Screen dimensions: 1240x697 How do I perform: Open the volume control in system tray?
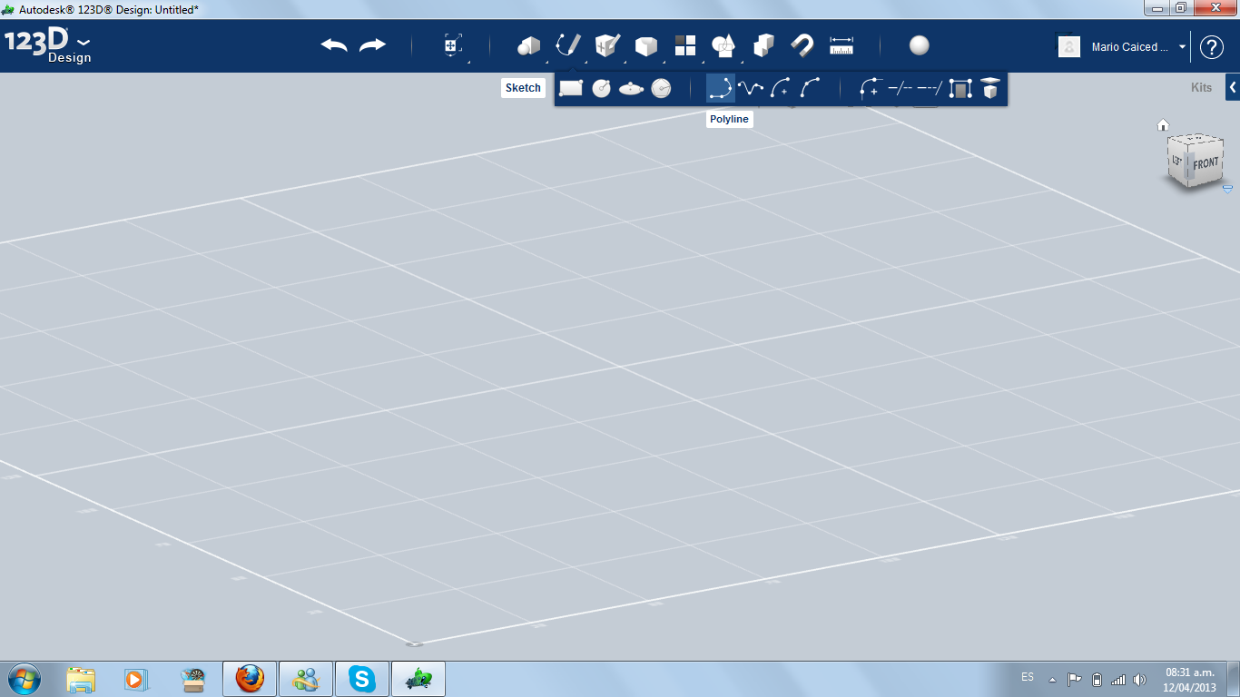(1139, 679)
